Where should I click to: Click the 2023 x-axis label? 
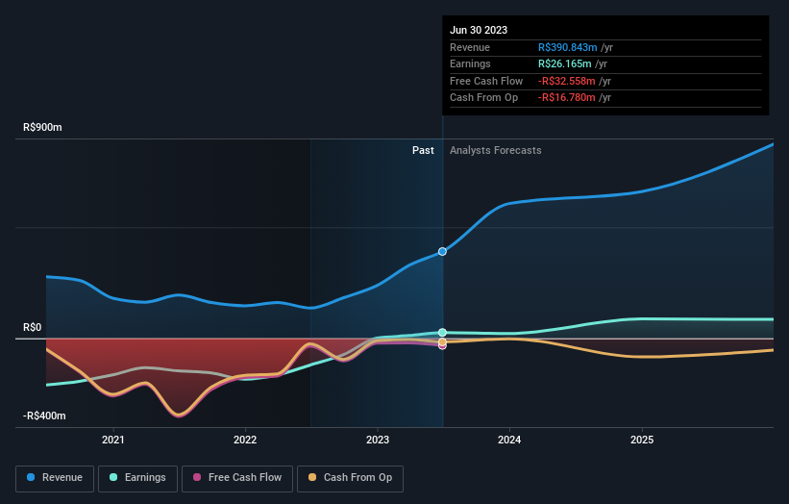pyautogui.click(x=378, y=440)
